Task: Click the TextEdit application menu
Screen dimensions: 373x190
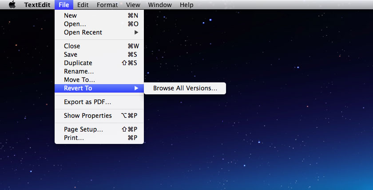Action: tap(37, 5)
